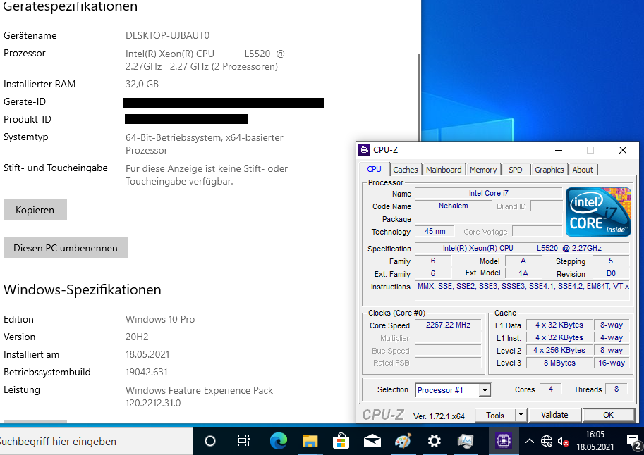This screenshot has height=455, width=644.
Task: Launch Microsoft Edge from the taskbar
Action: click(x=279, y=441)
